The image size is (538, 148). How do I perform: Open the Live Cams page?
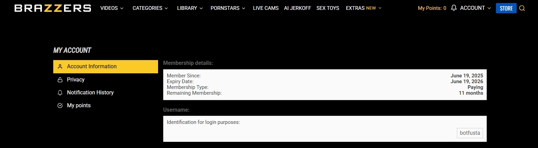tap(266, 8)
